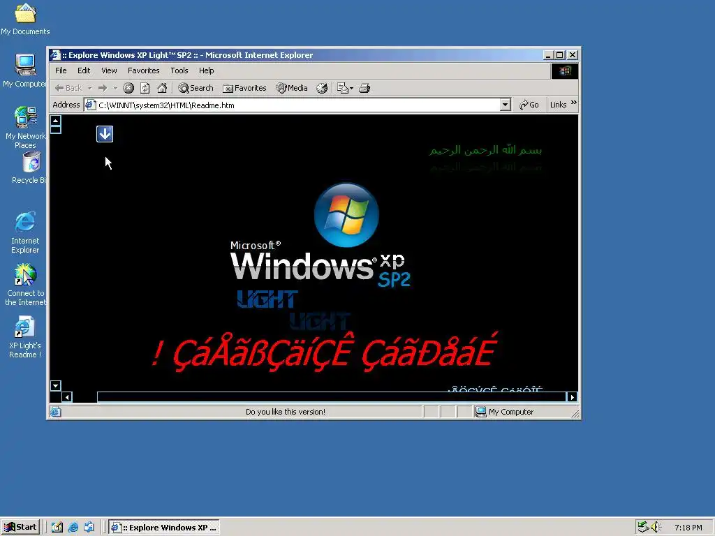
Task: Open the Favorites toolbar button
Action: click(244, 88)
